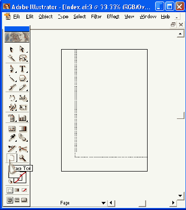Open the View menu

(129, 17)
